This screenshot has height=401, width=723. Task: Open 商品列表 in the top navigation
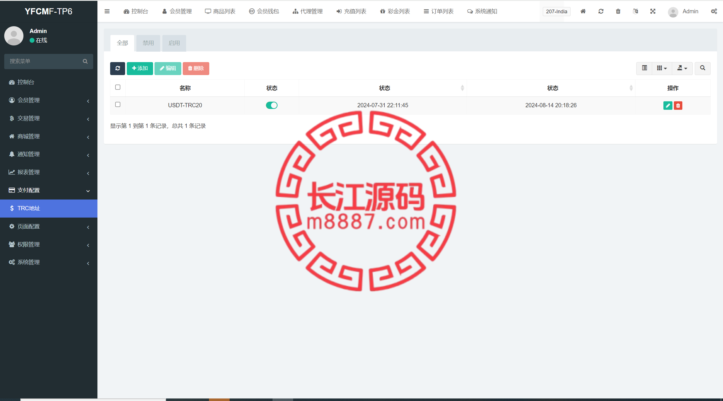pyautogui.click(x=220, y=11)
